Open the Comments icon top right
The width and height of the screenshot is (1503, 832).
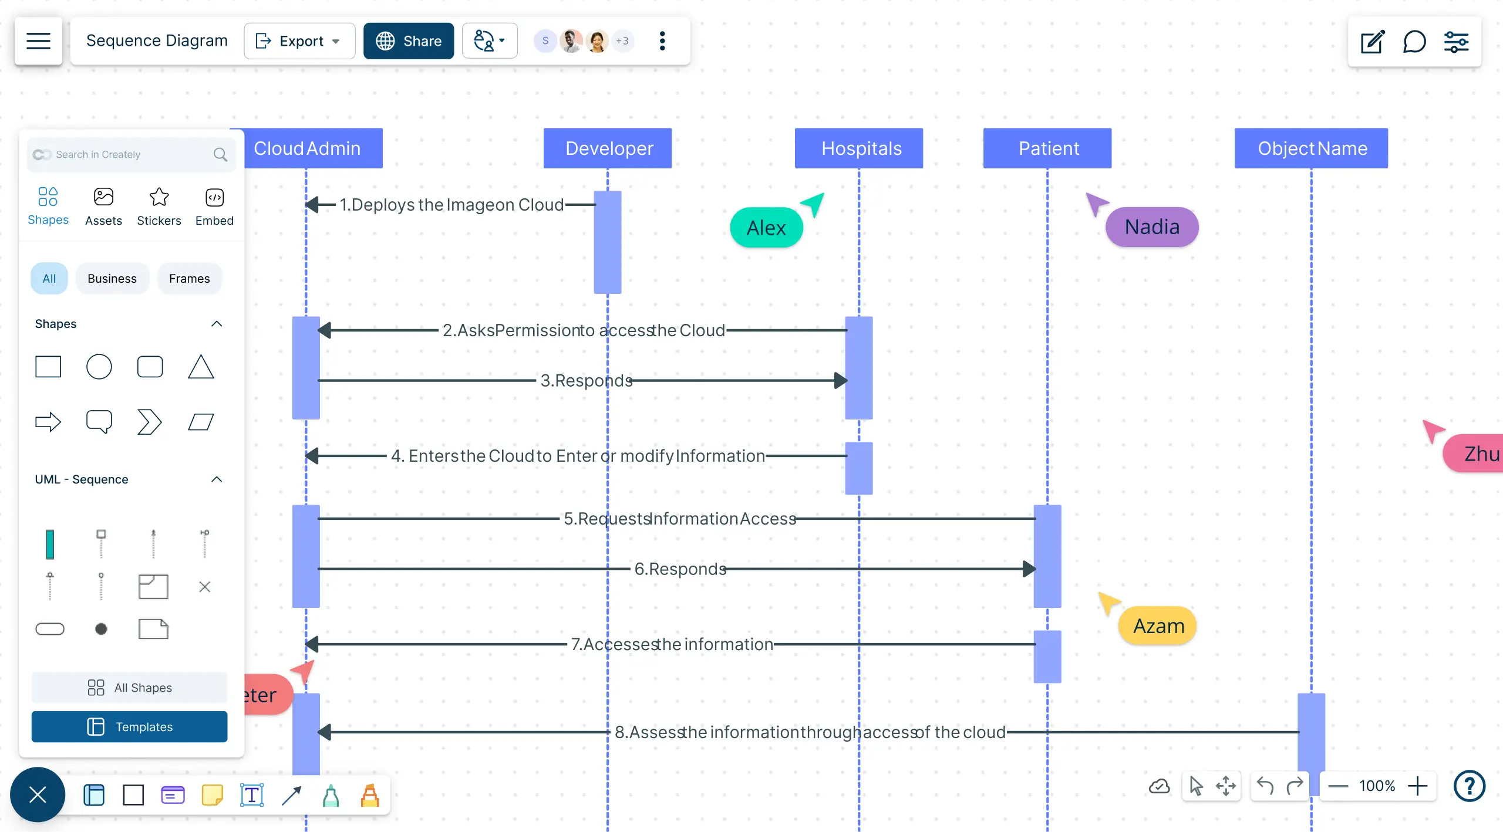(x=1414, y=41)
